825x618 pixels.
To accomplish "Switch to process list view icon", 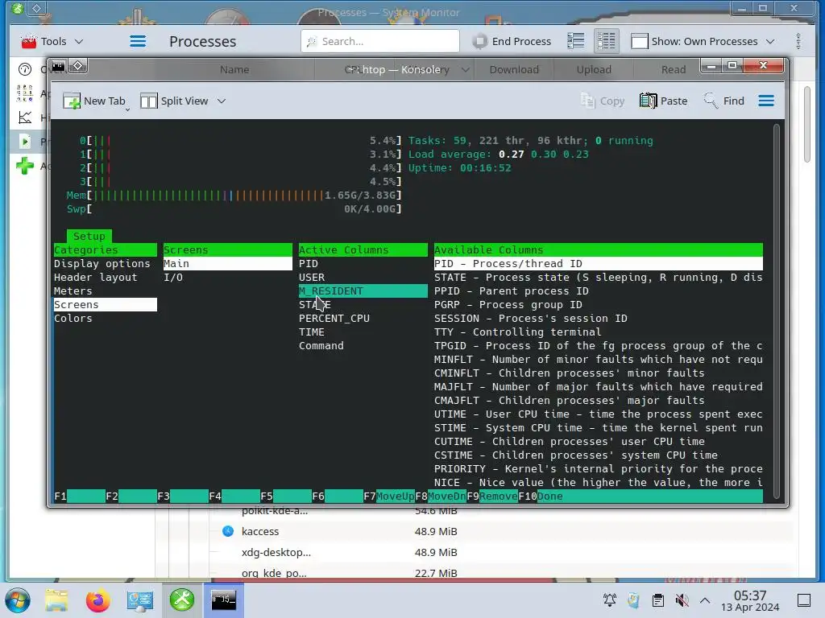I will [576, 41].
